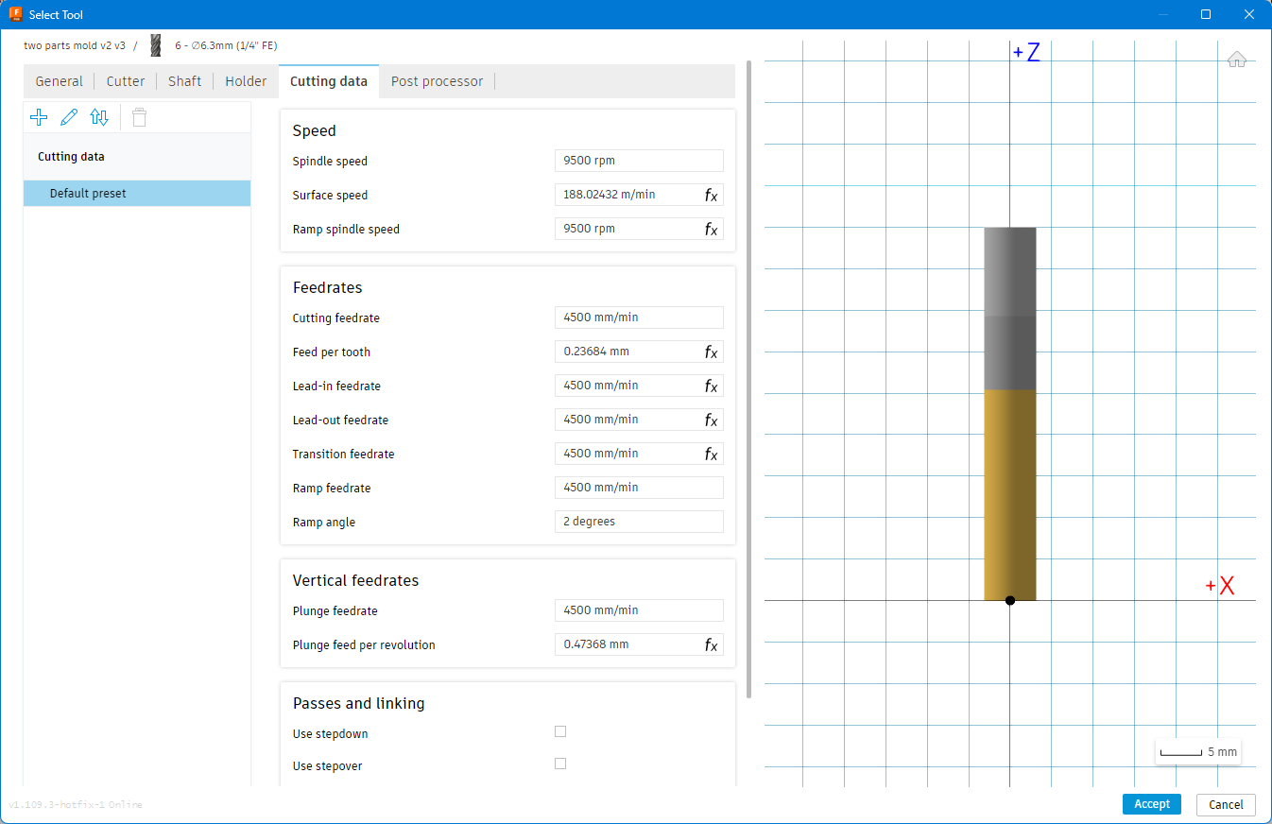Open the Post processor tab
Image resolution: width=1272 pixels, height=824 pixels.
click(437, 81)
